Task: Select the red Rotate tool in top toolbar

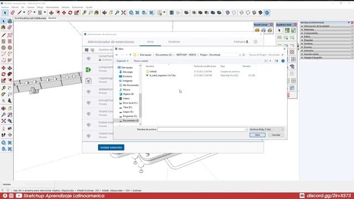Action: pos(70,13)
